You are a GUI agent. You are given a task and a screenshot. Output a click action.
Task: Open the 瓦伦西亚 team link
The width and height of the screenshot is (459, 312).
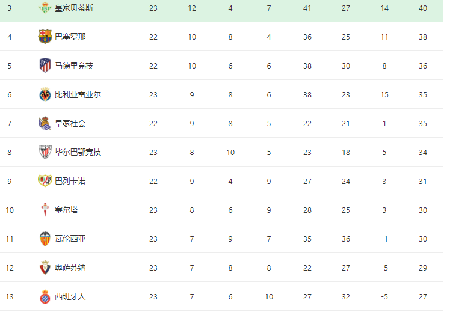pos(70,239)
